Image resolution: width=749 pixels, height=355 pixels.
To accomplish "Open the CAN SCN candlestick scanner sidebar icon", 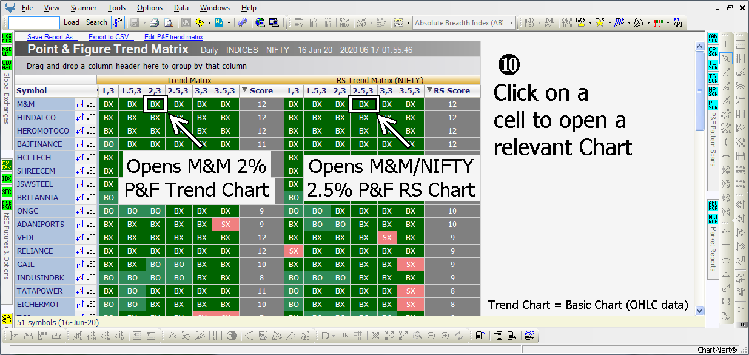I will 713,39.
